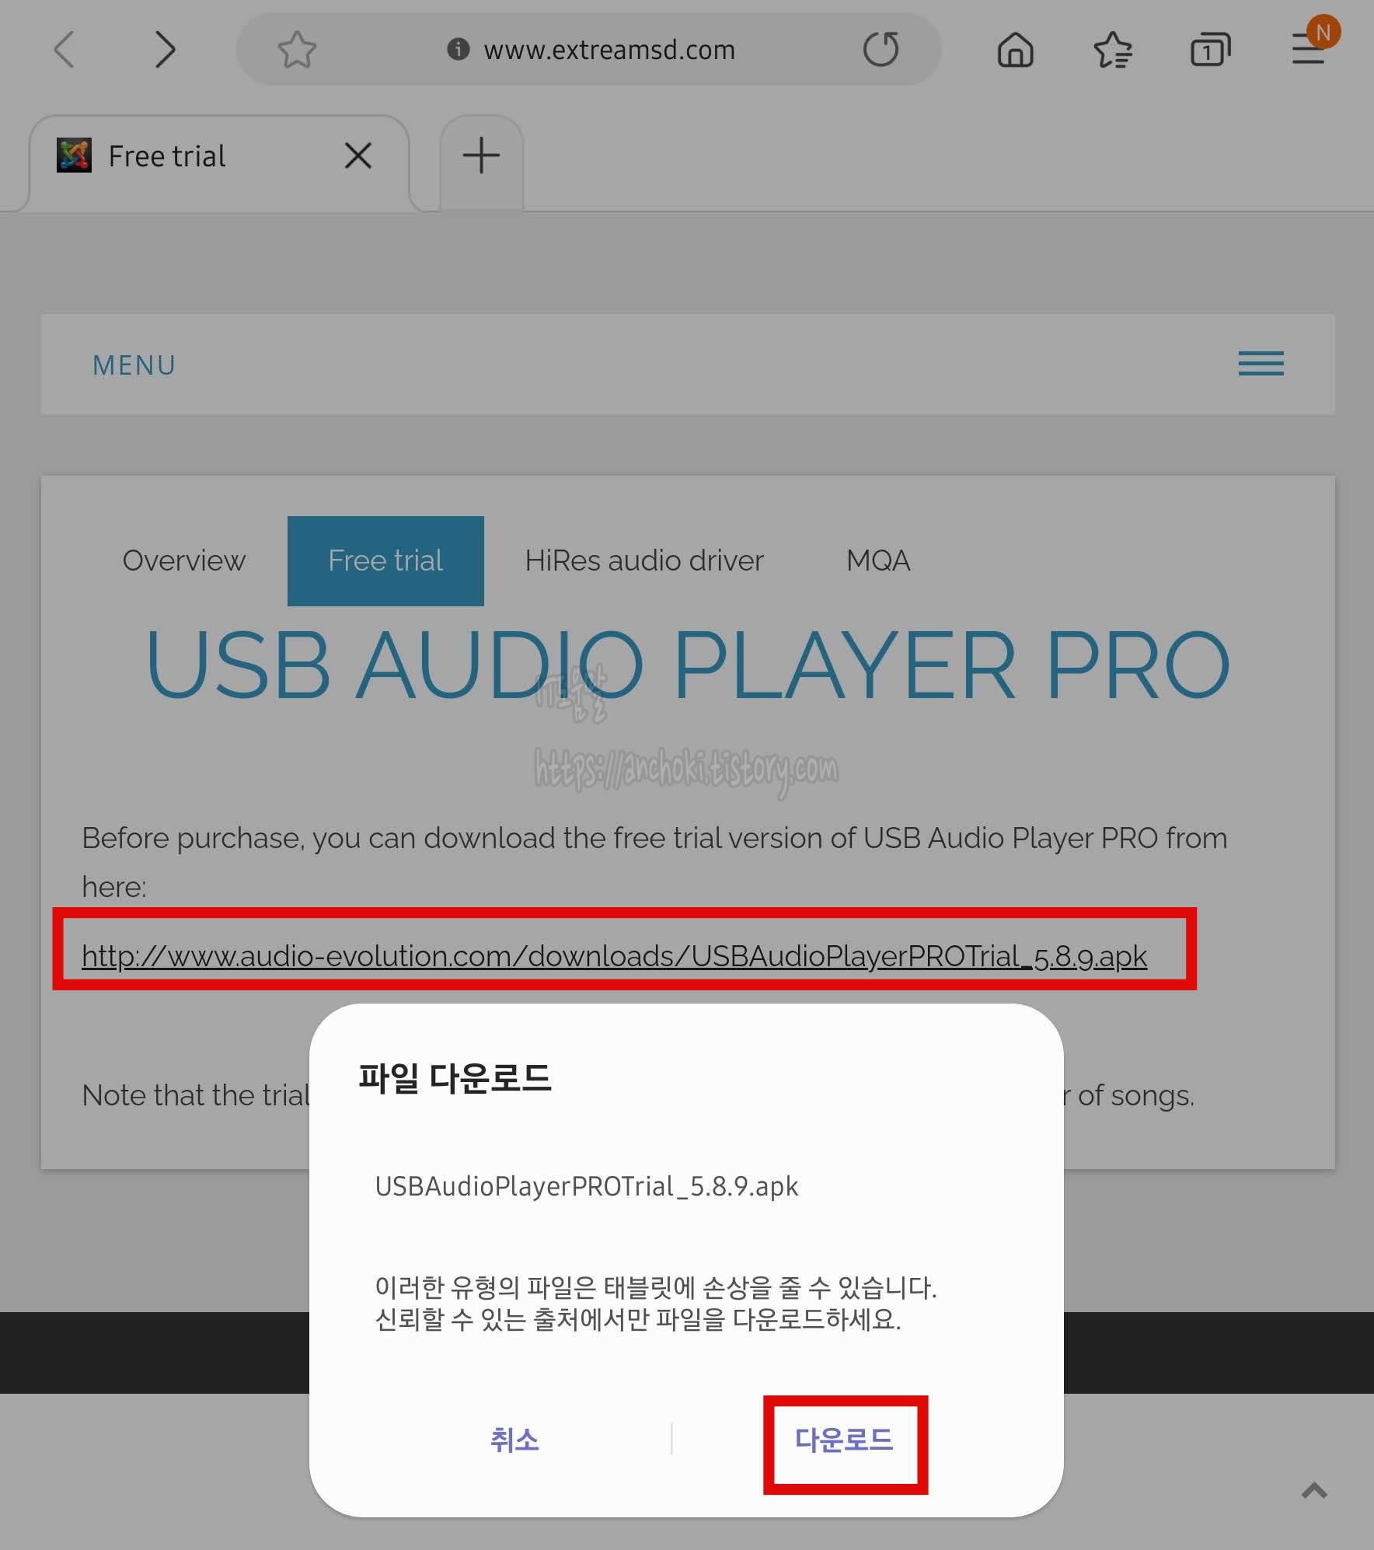This screenshot has height=1550, width=1374.
Task: Go back with the browser back arrow
Action: coord(64,50)
